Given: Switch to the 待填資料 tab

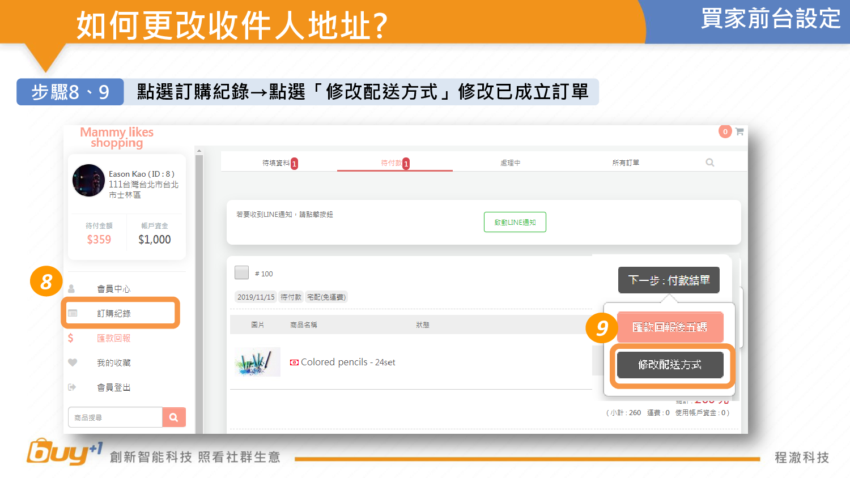Looking at the screenshot, I should pyautogui.click(x=277, y=163).
